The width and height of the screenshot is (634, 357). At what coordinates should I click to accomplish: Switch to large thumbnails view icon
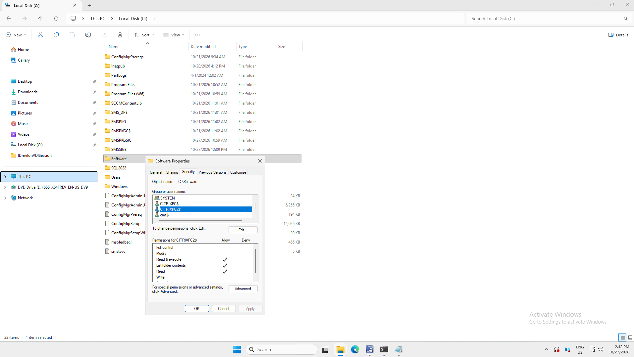coord(630,337)
